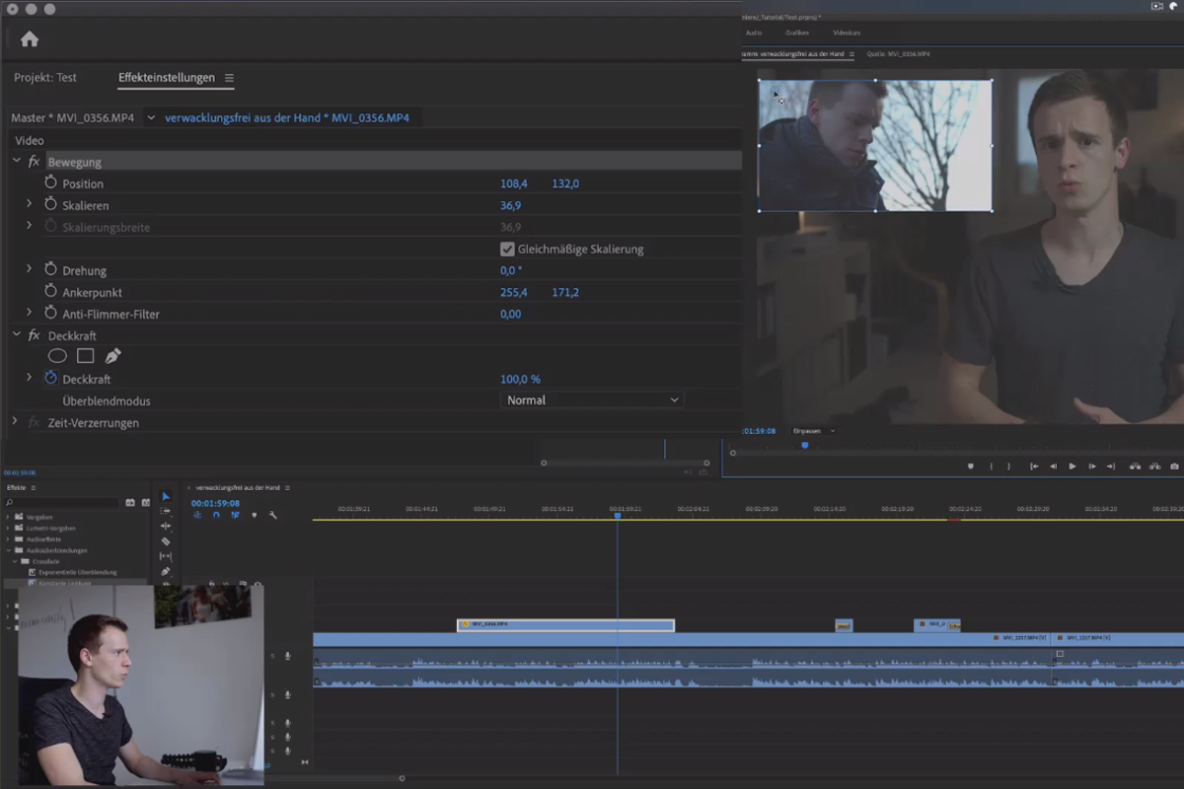The width and height of the screenshot is (1184, 789).
Task: Step forward one frame
Action: pos(1092,466)
